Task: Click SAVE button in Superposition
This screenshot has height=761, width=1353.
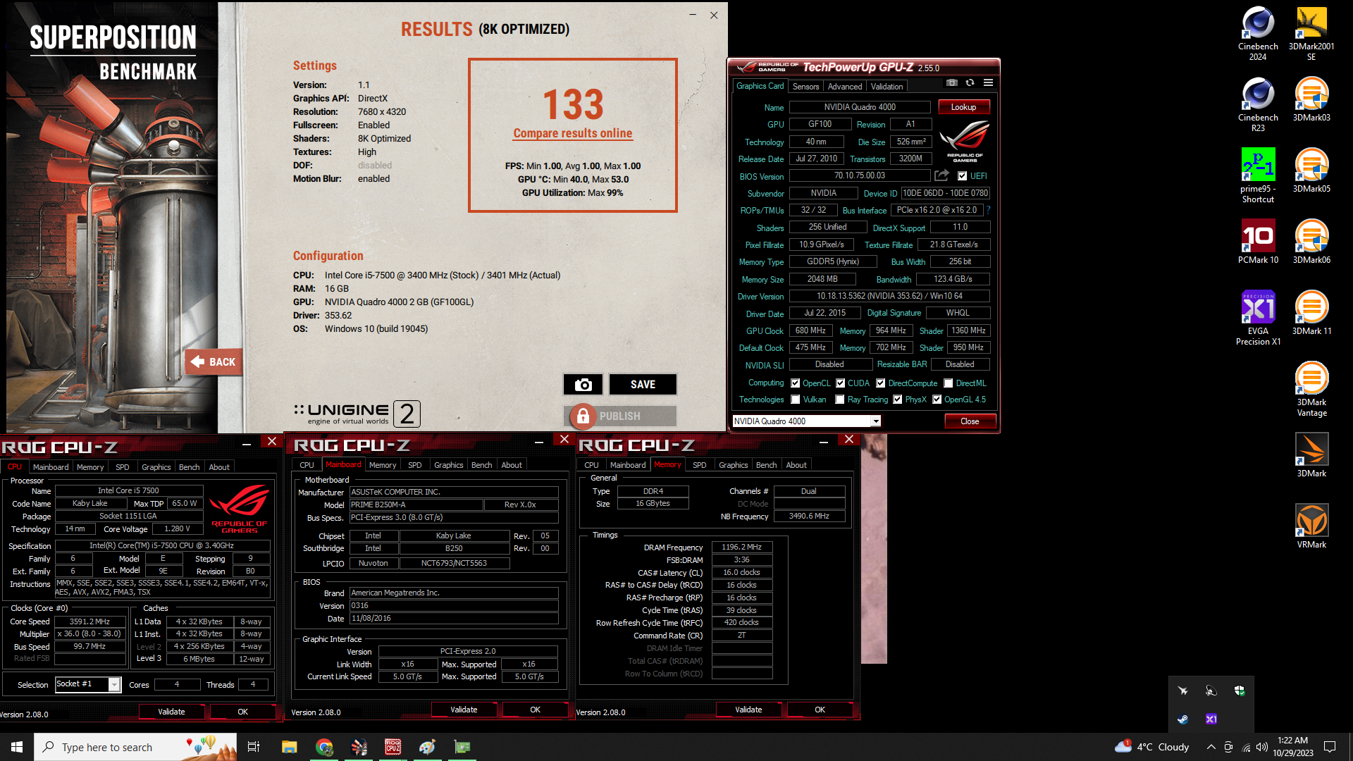Action: (x=643, y=384)
